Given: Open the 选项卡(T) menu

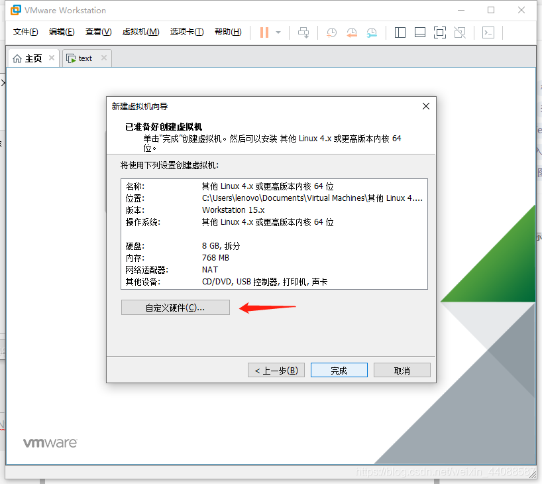Looking at the screenshot, I should 187,32.
